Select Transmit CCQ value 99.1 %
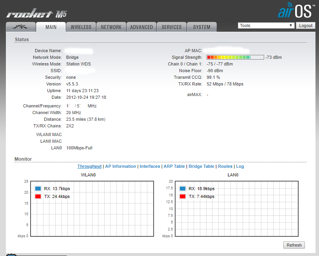 pos(213,77)
